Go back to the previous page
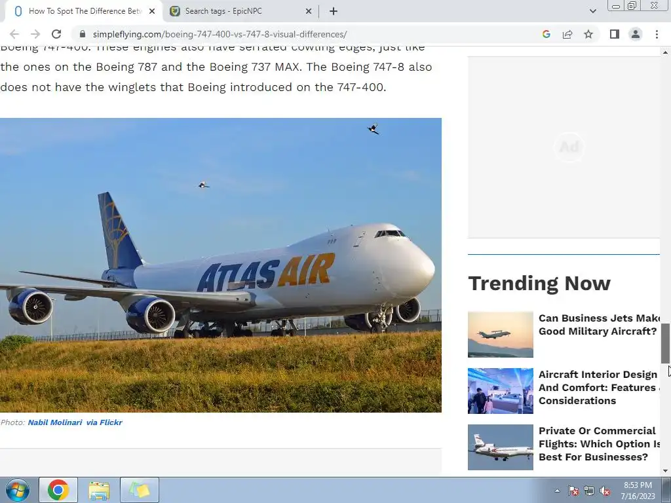Viewport: 671px width, 503px height. click(x=14, y=34)
